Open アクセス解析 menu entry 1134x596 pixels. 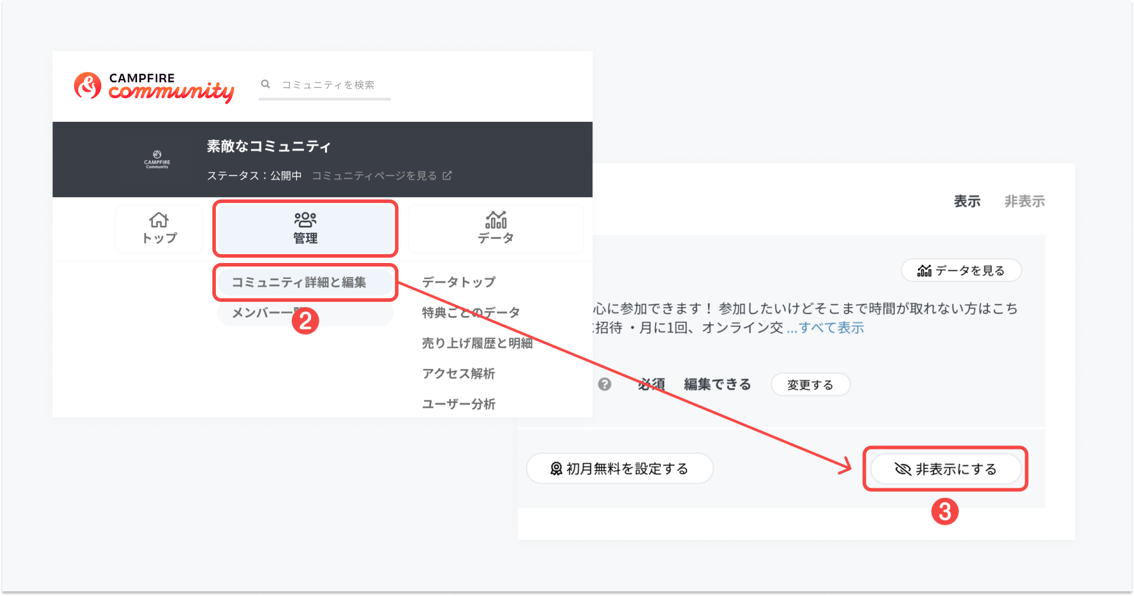tap(458, 374)
